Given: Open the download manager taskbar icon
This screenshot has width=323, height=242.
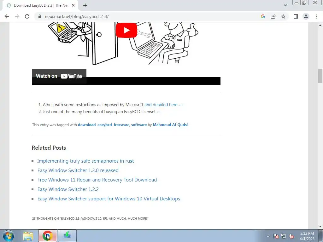Looking at the screenshot, I should pyautogui.click(x=67, y=236).
